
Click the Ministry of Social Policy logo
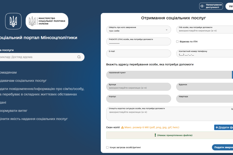47,21
